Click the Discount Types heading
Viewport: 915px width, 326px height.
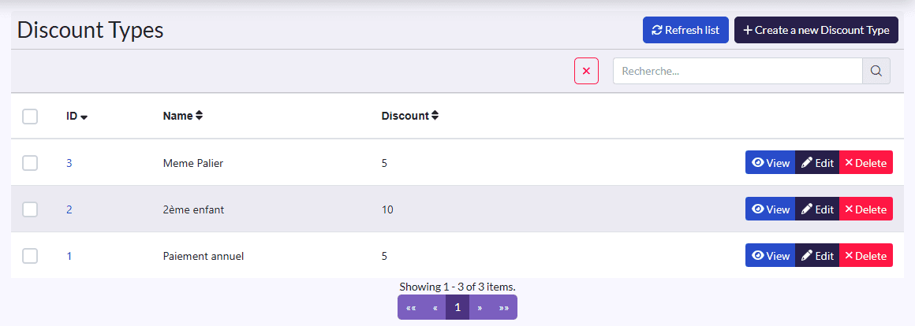(x=91, y=30)
